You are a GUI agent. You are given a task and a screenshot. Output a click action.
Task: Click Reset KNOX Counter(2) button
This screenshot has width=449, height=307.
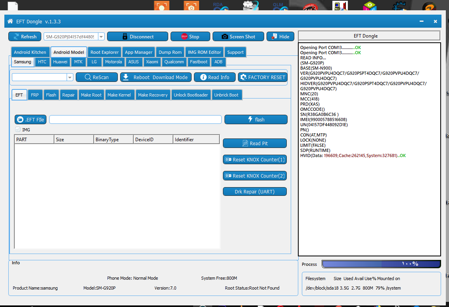pyautogui.click(x=255, y=176)
